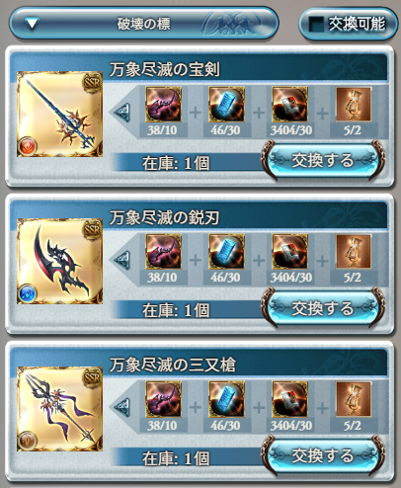
Task: Open the 破壊の標 category dropdown
Action: (144, 24)
